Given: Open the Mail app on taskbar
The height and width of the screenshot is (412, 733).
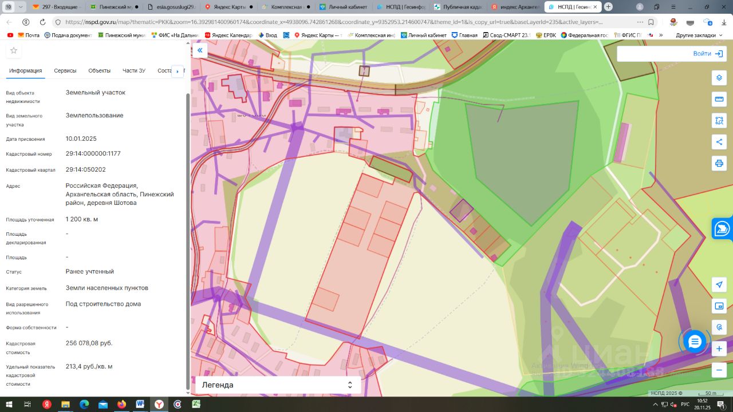Looking at the screenshot, I should click(x=103, y=405).
